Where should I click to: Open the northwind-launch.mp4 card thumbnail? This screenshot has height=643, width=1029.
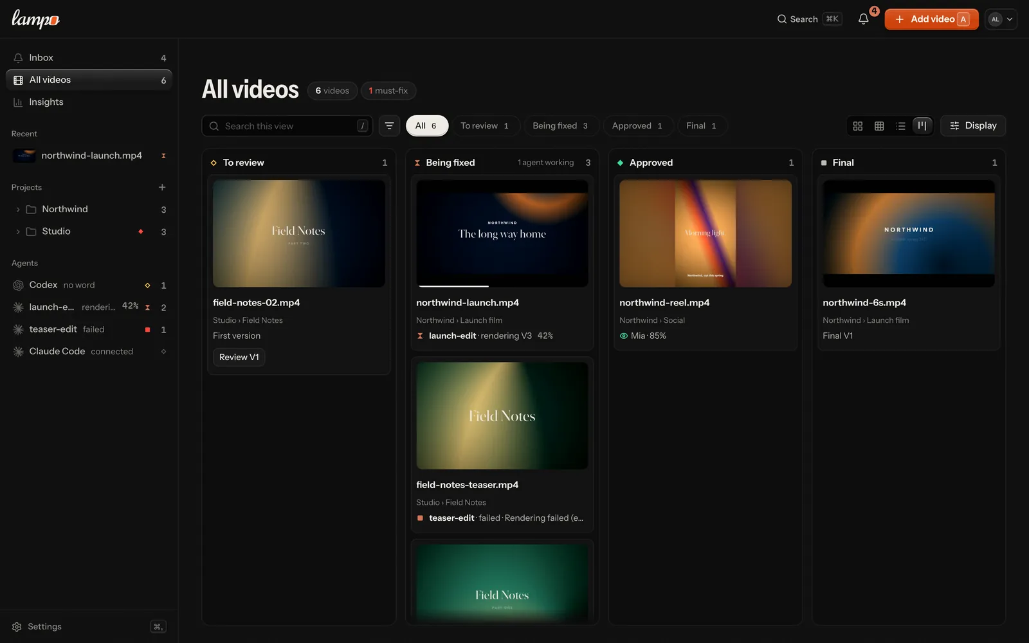tap(502, 233)
